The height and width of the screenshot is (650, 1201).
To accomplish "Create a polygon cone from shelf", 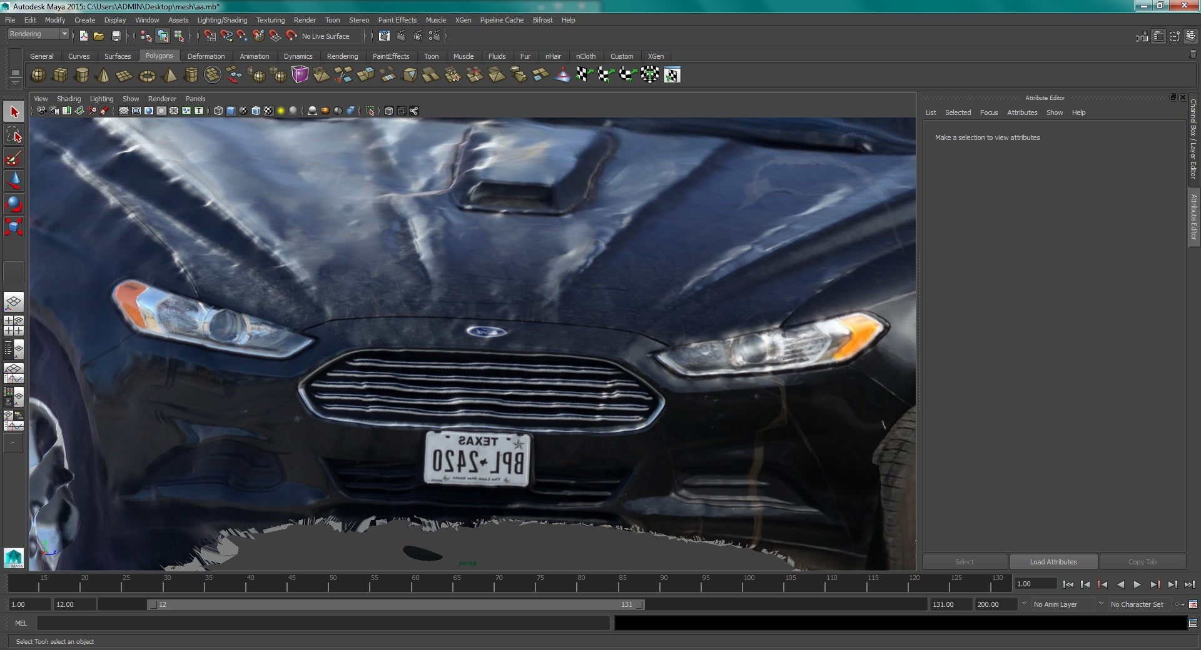I will pyautogui.click(x=103, y=75).
